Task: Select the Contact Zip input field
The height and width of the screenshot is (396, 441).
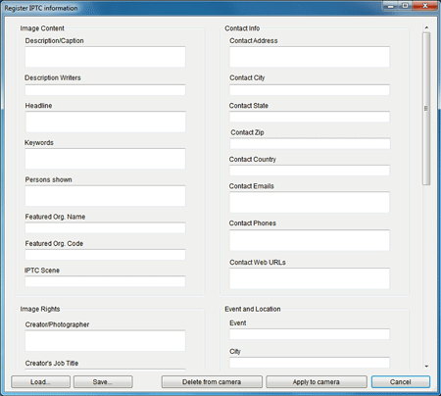Action: [310, 143]
